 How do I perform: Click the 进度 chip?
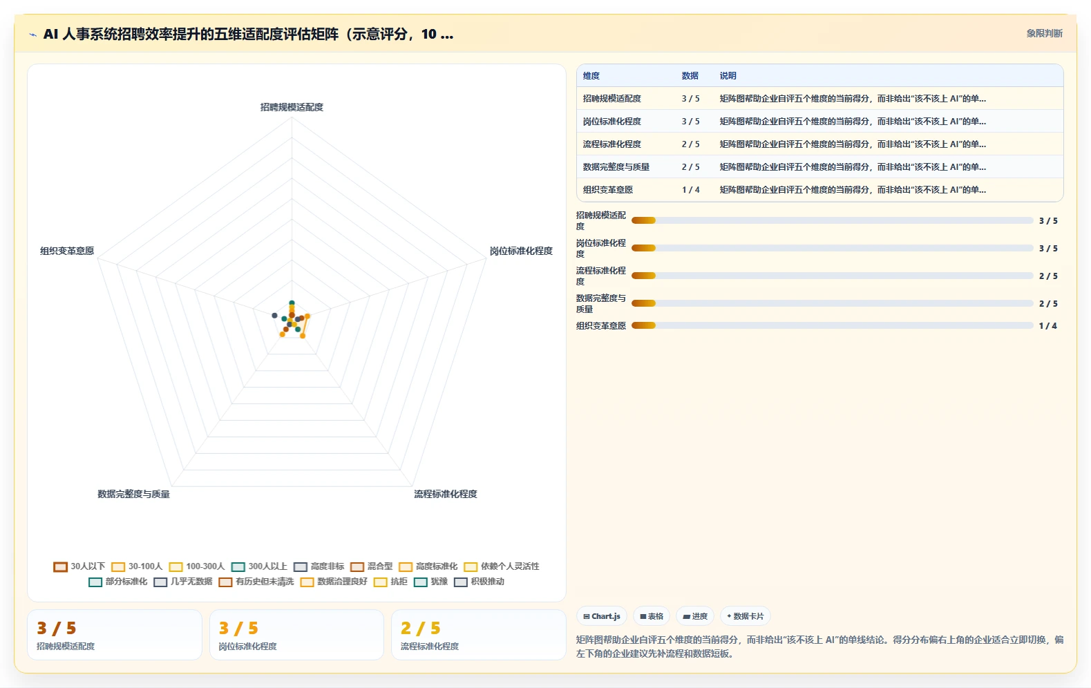click(x=695, y=616)
